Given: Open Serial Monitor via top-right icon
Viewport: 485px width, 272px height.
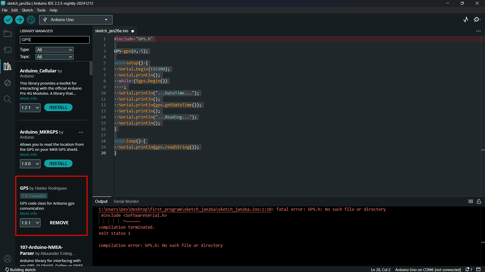Looking at the screenshot, I should 477,19.
